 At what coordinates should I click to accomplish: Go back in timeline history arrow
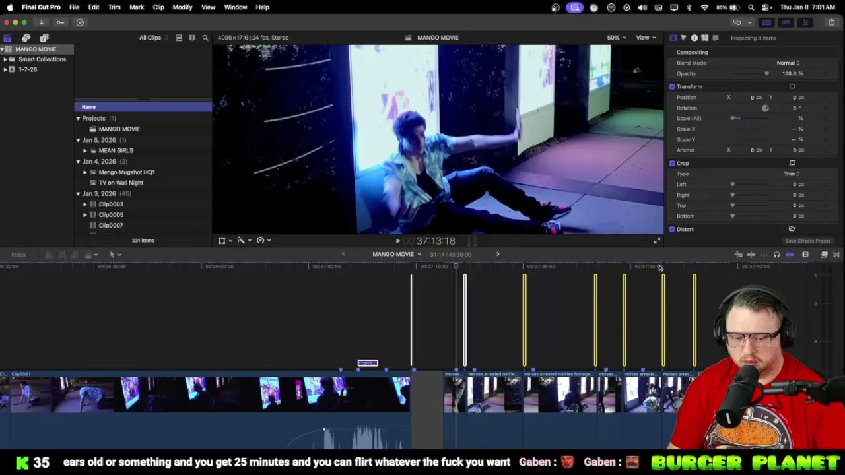(343, 254)
